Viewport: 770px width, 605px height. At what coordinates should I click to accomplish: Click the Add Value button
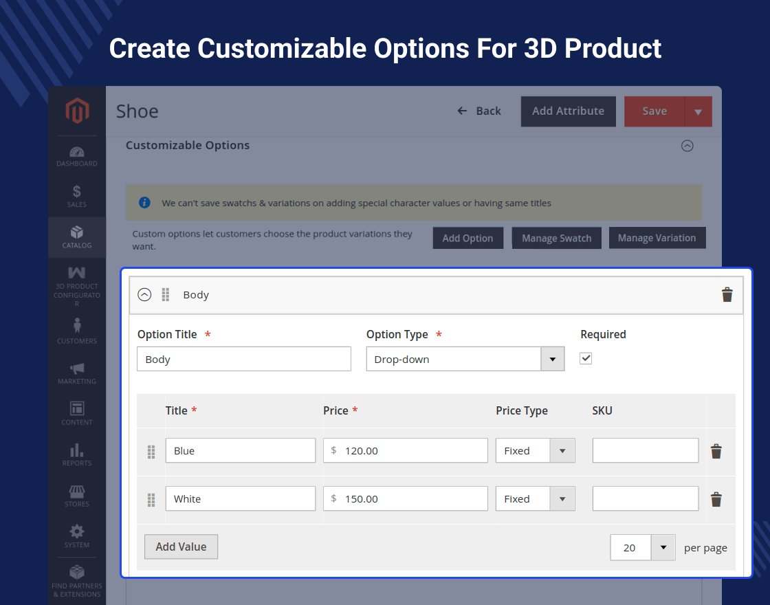[x=181, y=547]
